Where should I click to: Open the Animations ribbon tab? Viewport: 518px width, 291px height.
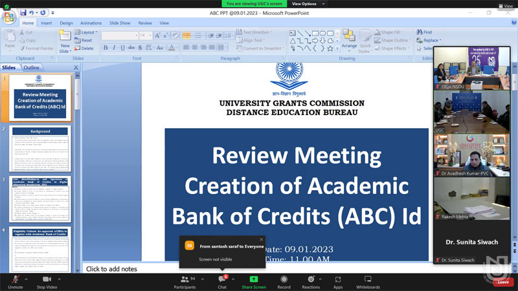coord(91,23)
